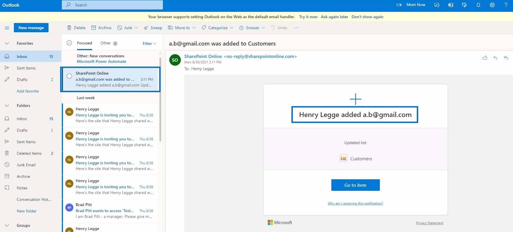This screenshot has width=513, height=232.
Task: Click the more actions ellipsis in toolbar
Action: 297,28
